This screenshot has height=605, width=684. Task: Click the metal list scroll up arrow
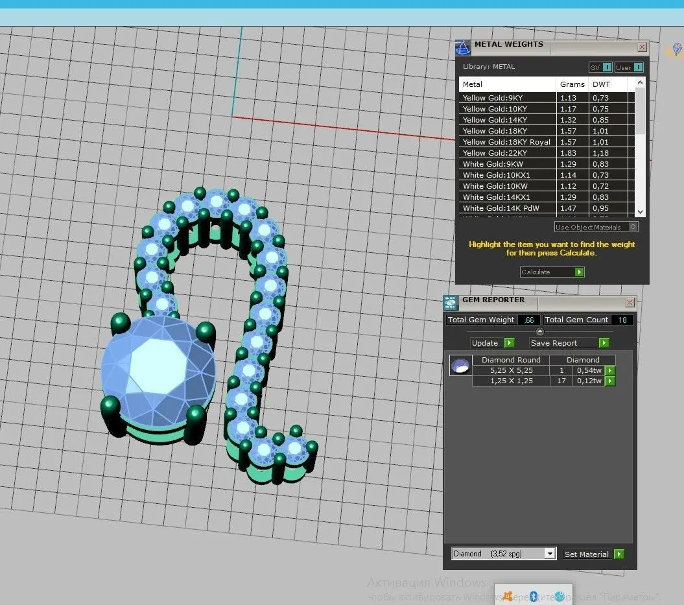(640, 82)
